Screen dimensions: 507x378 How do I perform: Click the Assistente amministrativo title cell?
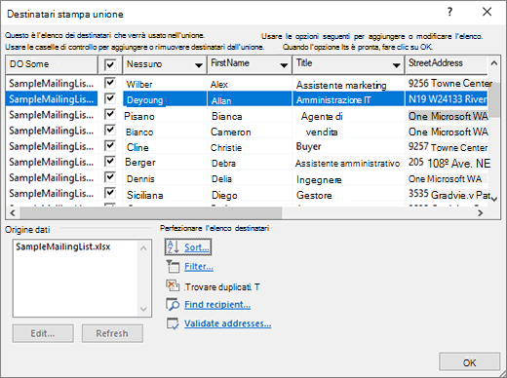pyautogui.click(x=348, y=163)
